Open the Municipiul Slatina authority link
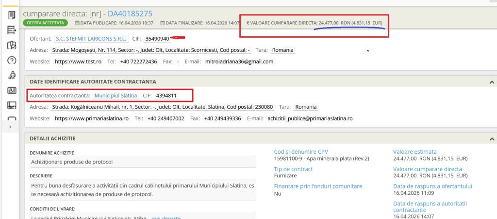Image resolution: width=497 pixels, height=219 pixels. click(116, 95)
